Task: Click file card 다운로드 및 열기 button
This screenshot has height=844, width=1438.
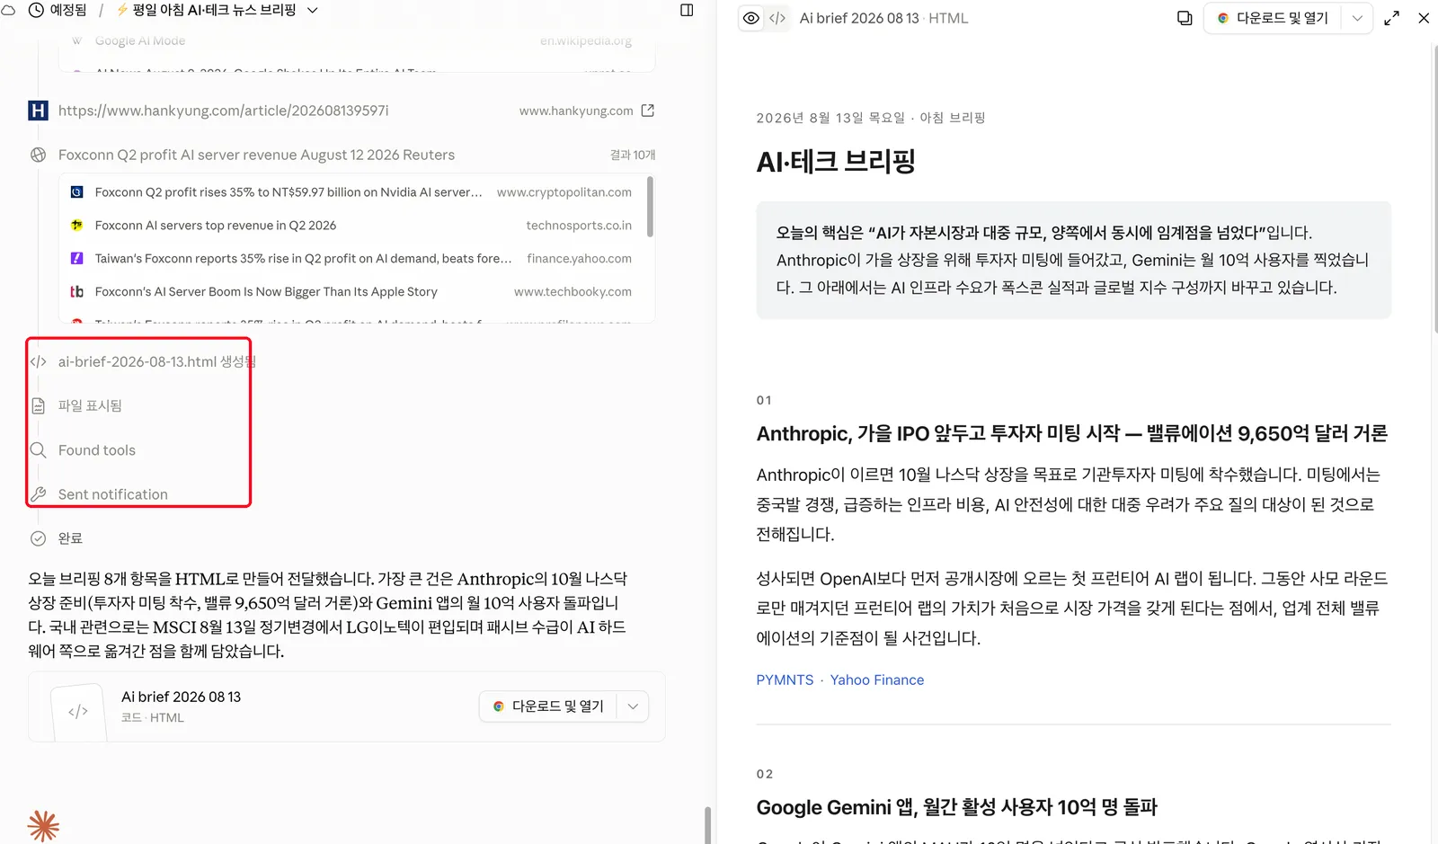Action: tap(548, 706)
